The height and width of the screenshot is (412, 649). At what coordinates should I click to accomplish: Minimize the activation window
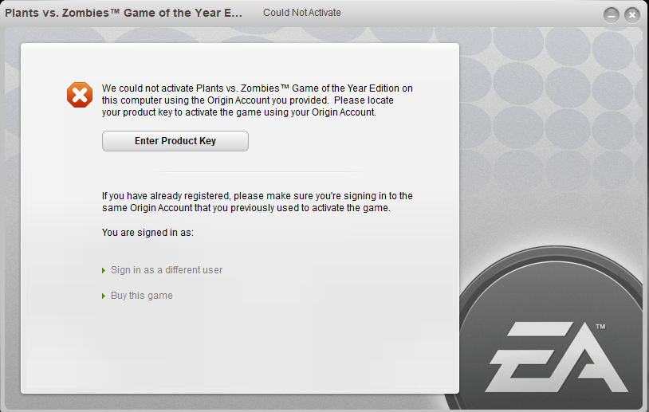(611, 14)
